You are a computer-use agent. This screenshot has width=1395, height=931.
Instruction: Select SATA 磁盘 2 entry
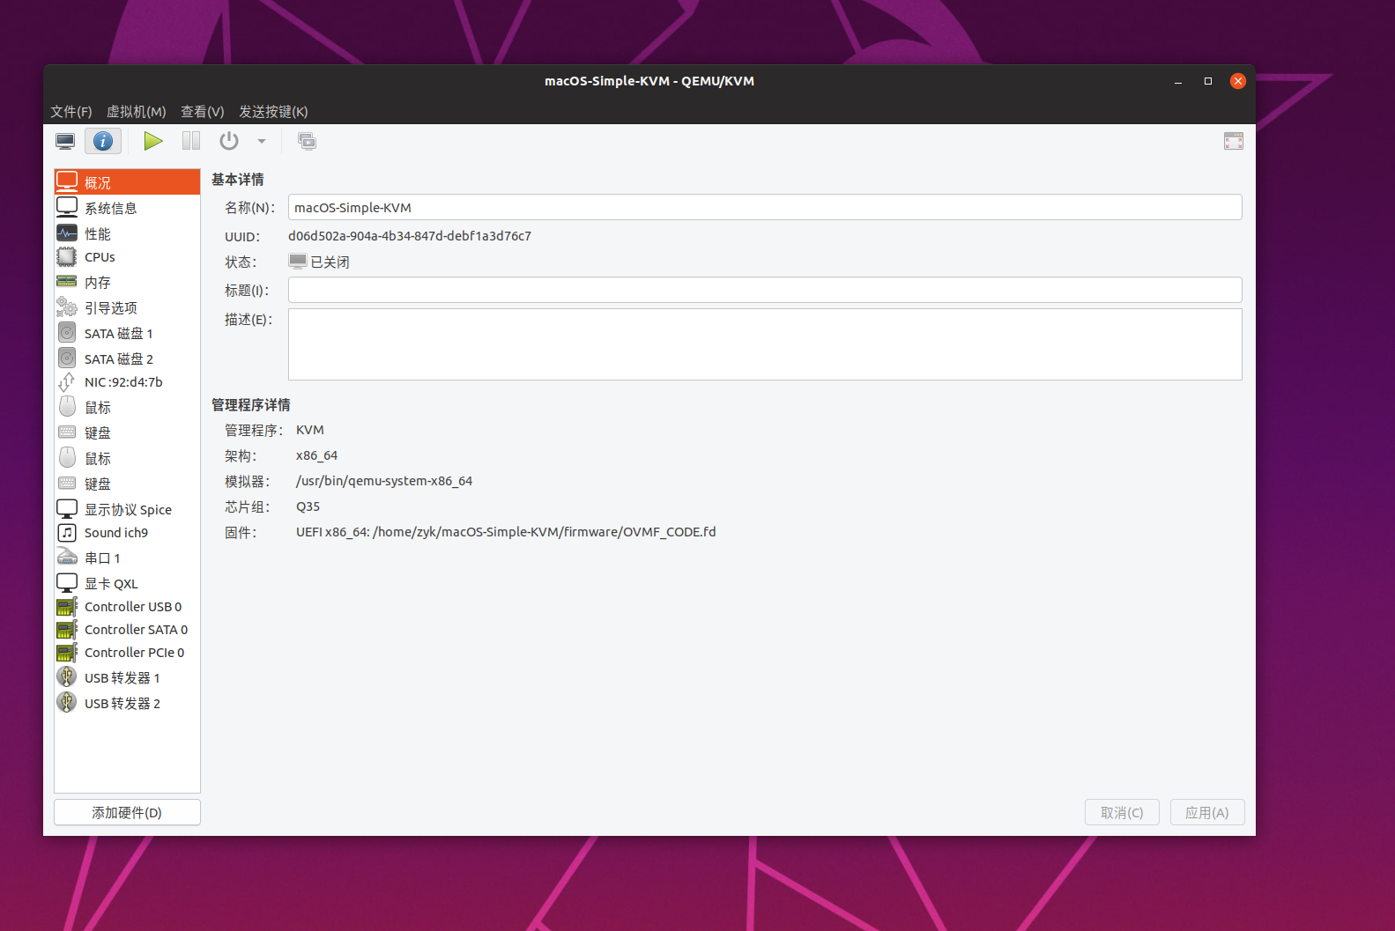tap(127, 358)
